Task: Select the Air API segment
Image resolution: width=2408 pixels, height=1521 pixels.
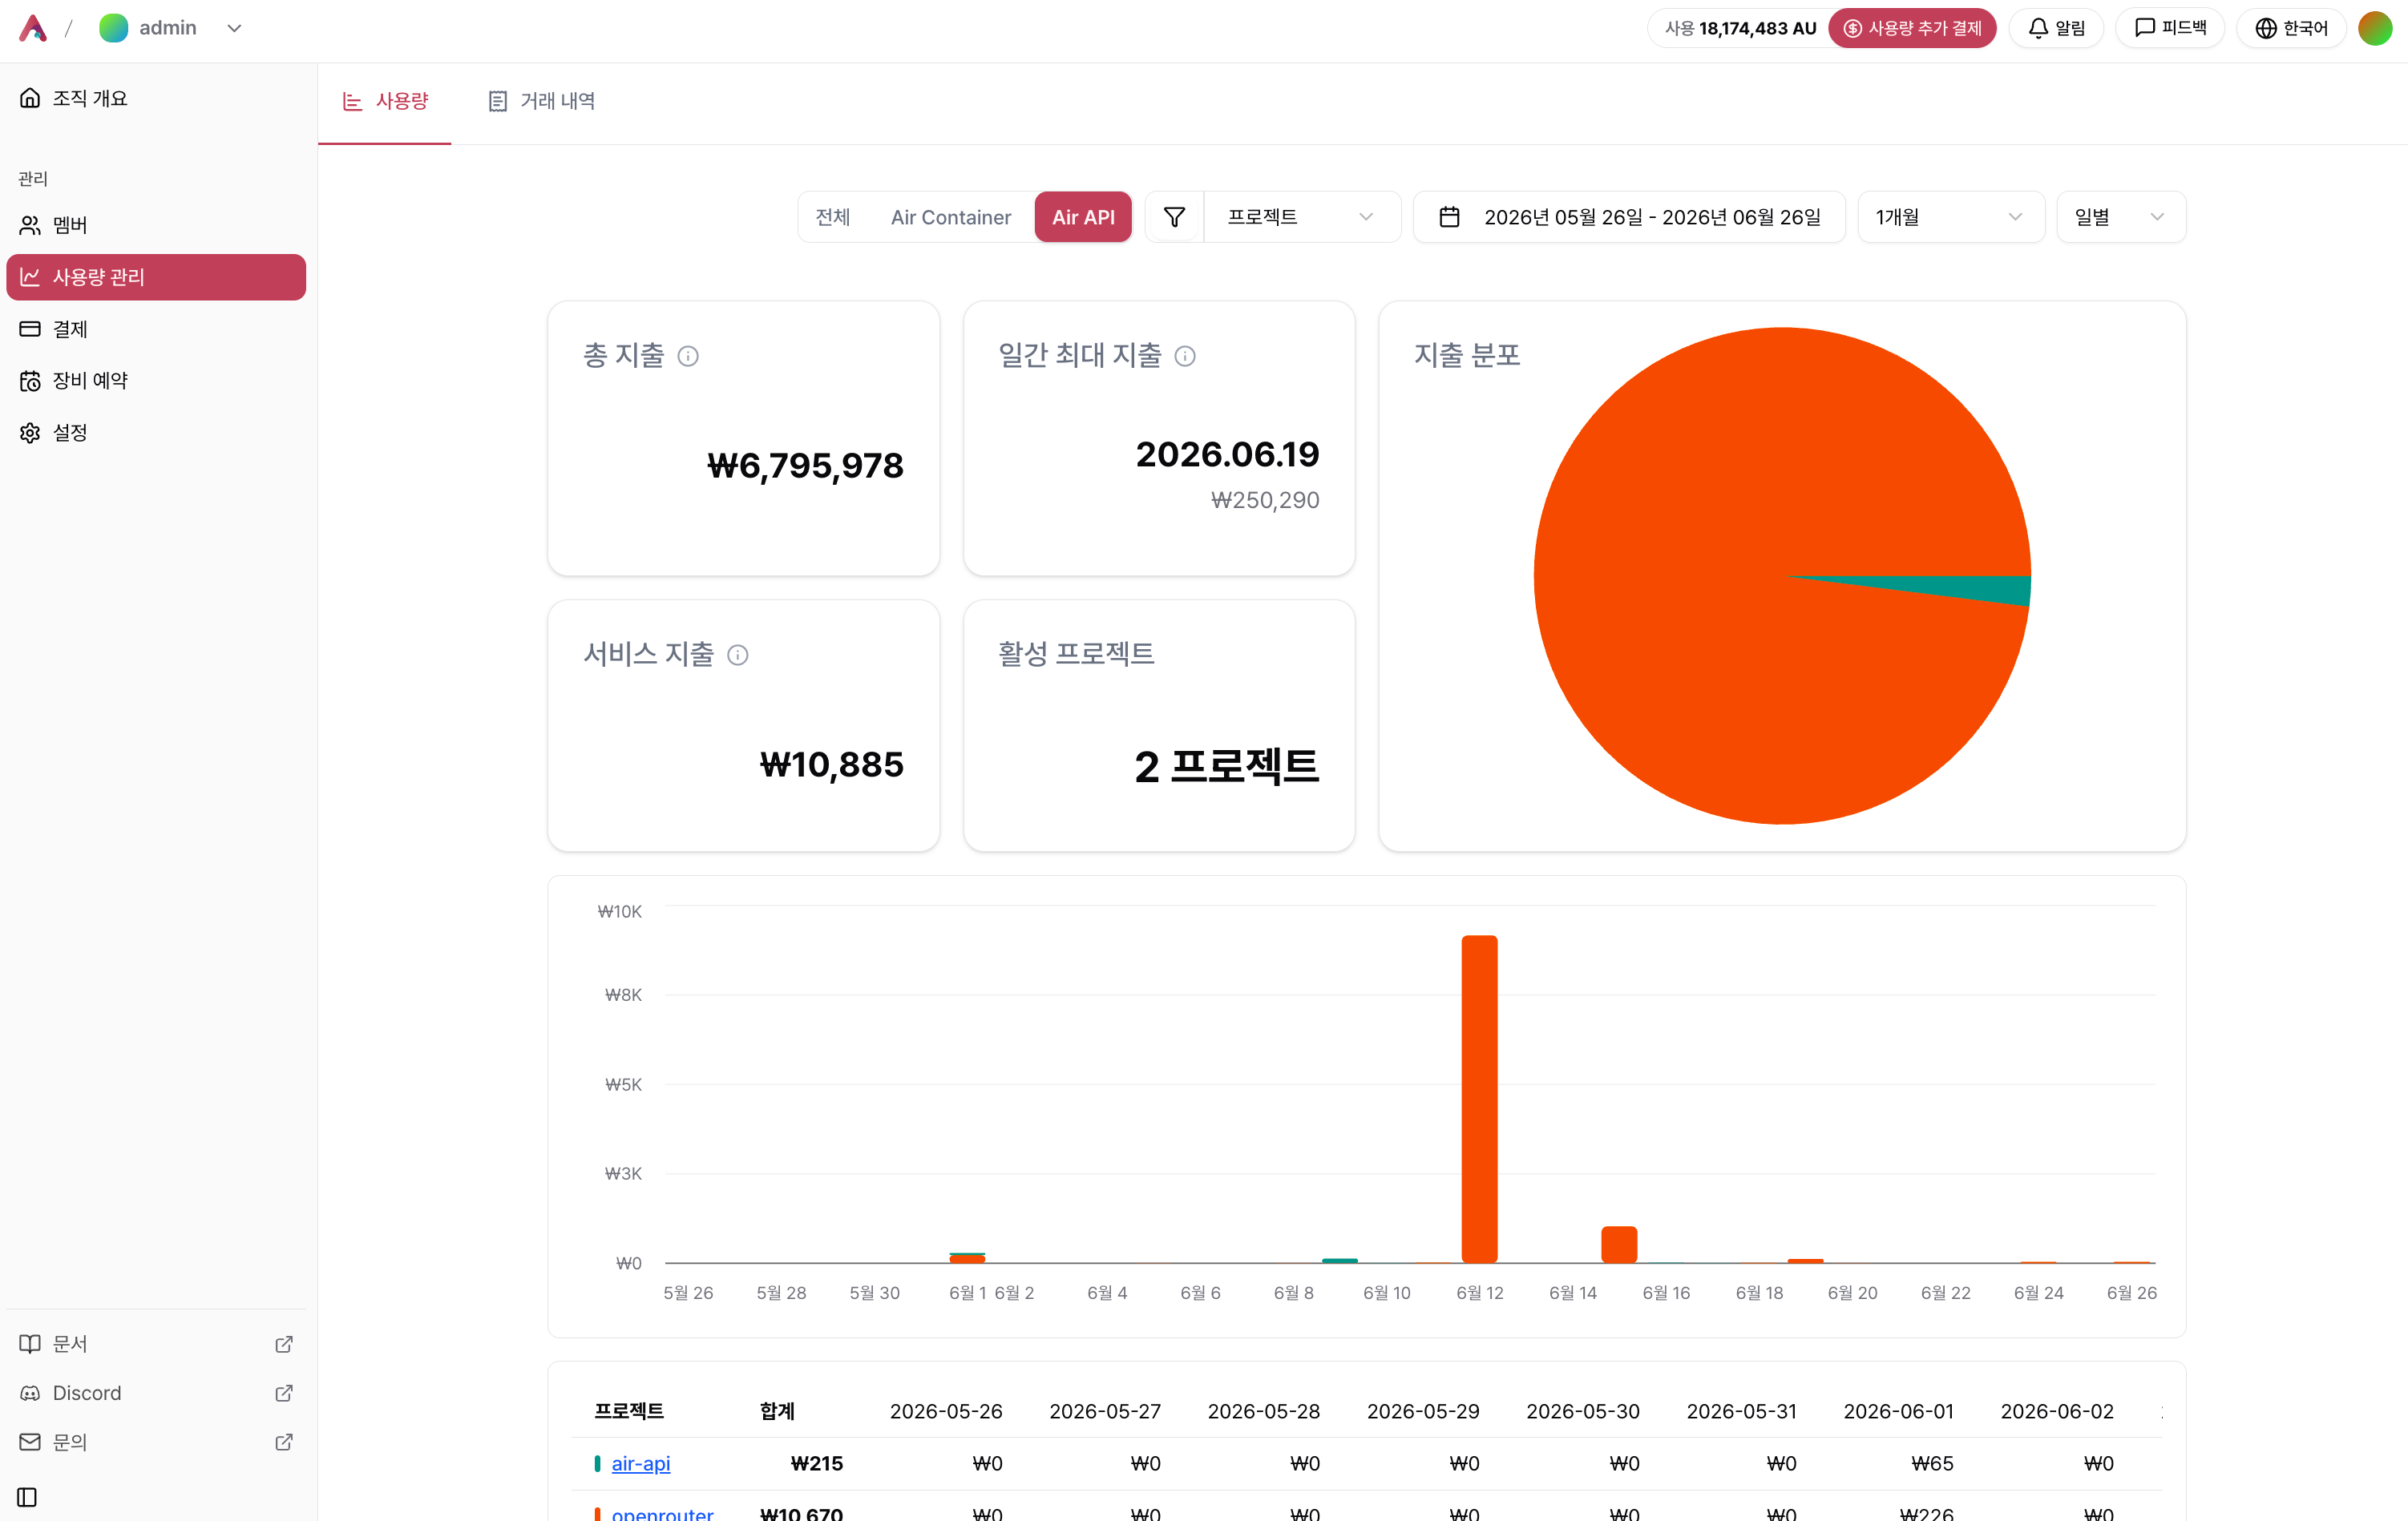Action: [1083, 217]
